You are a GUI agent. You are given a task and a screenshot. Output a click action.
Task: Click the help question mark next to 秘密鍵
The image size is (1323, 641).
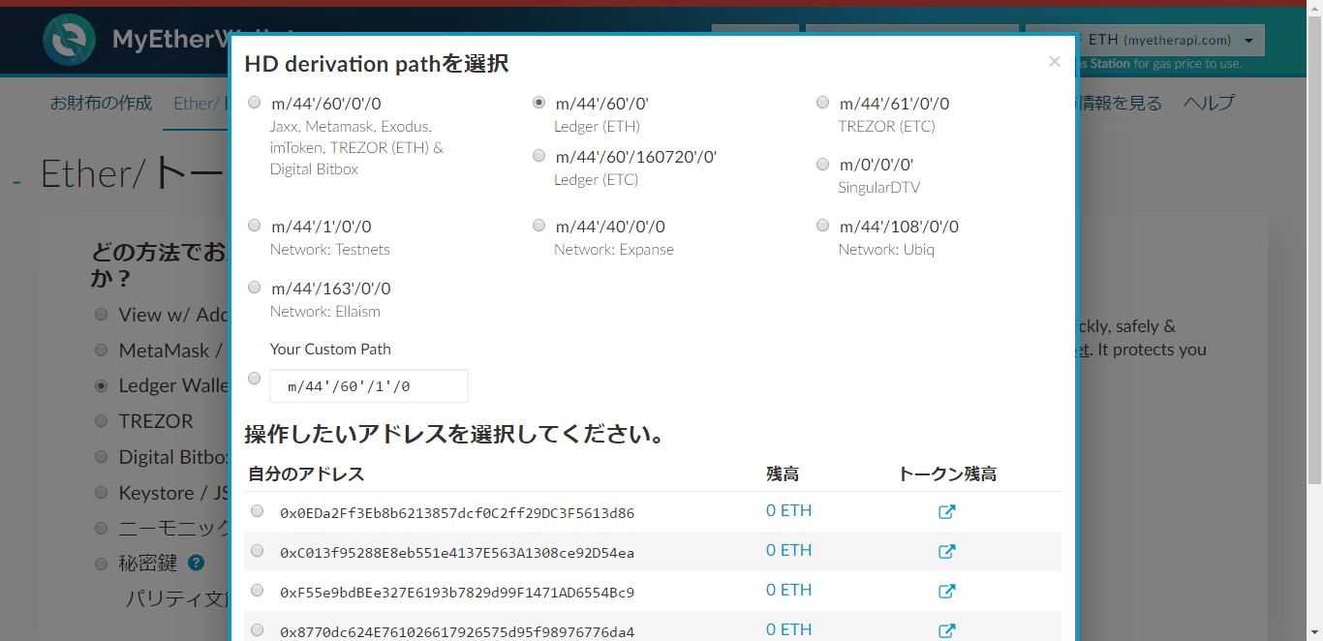click(196, 563)
